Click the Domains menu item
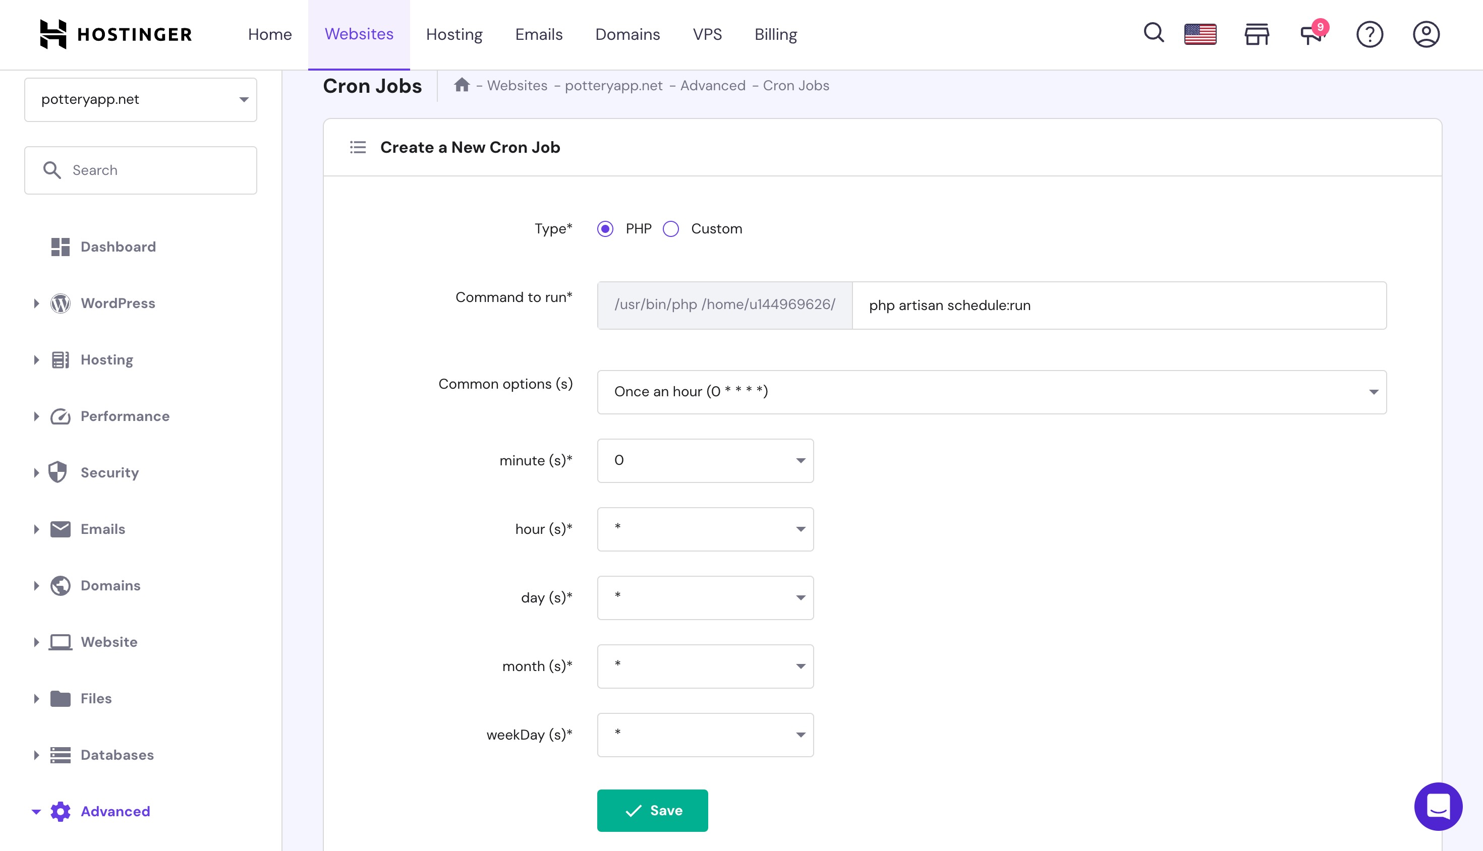The image size is (1483, 851). 626,34
